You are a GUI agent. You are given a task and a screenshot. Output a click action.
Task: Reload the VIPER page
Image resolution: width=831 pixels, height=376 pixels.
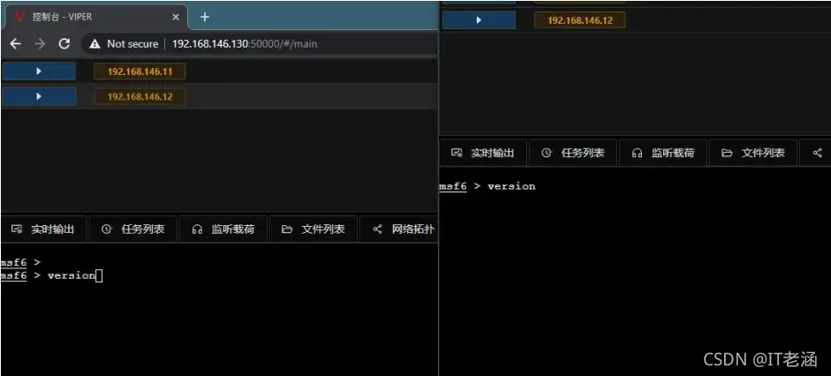tap(64, 44)
